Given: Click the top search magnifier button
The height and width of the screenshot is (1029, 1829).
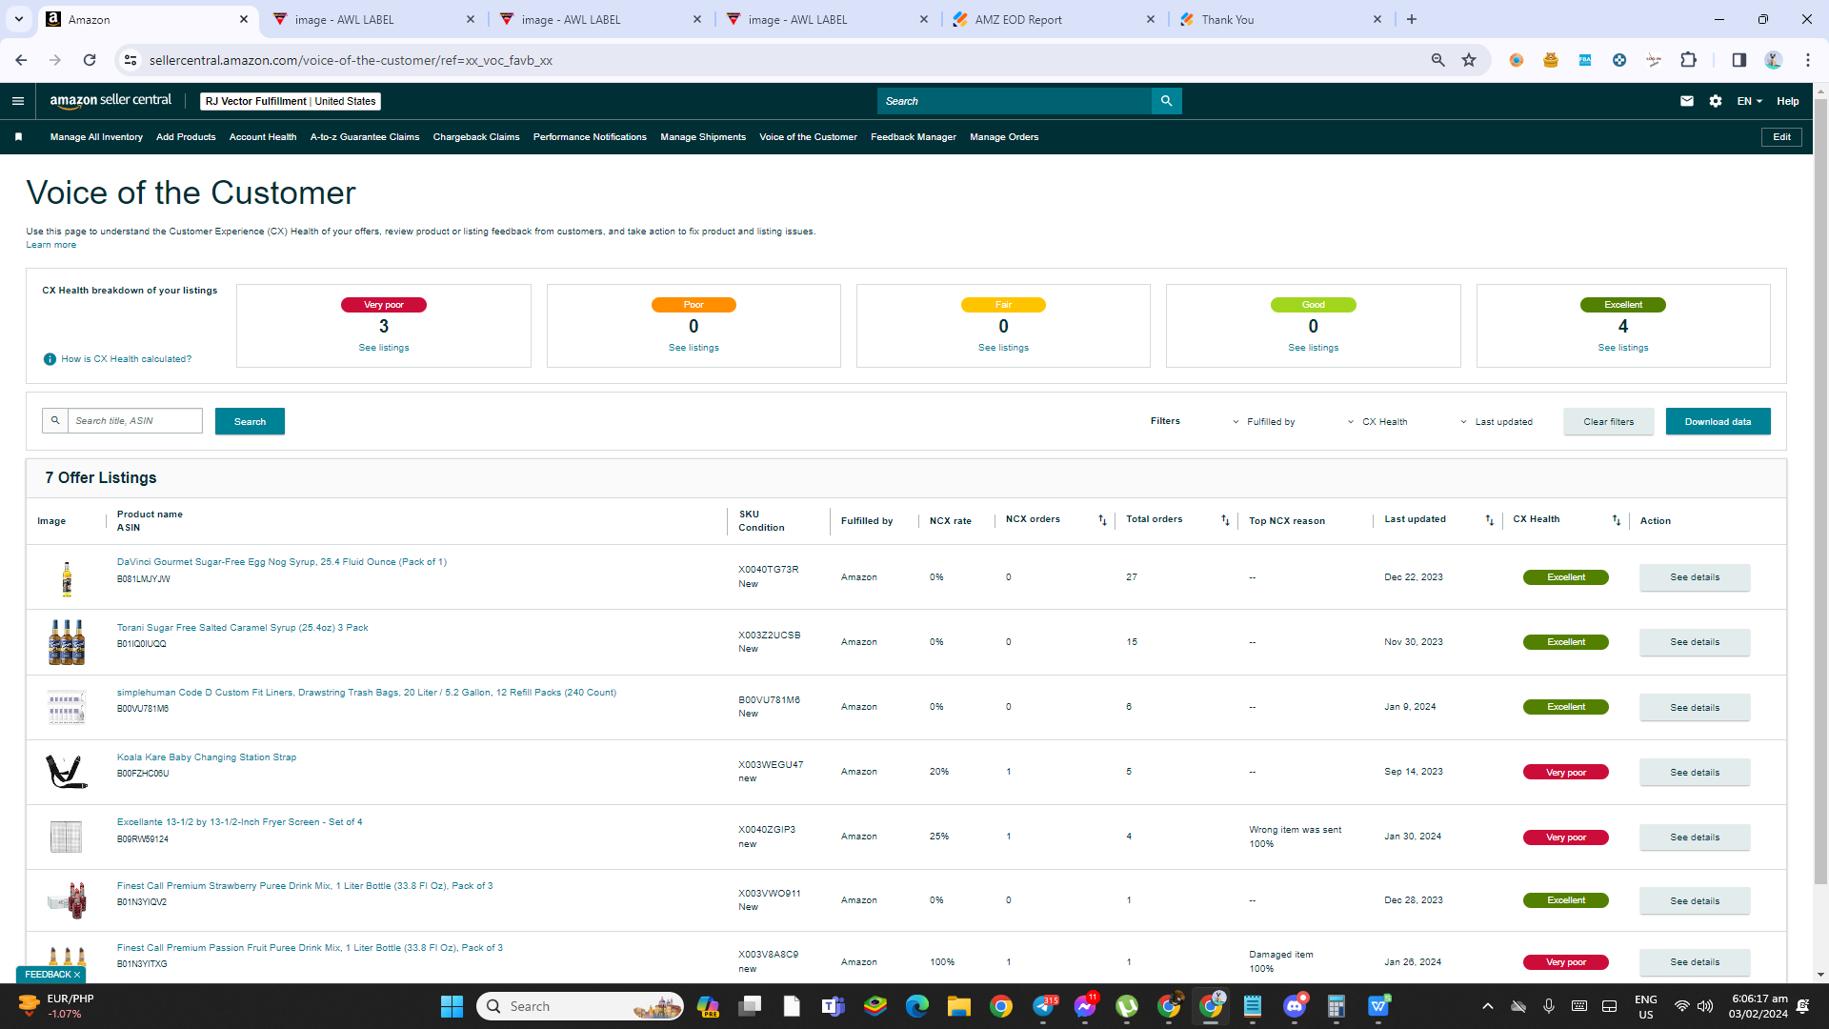Looking at the screenshot, I should (x=1166, y=101).
